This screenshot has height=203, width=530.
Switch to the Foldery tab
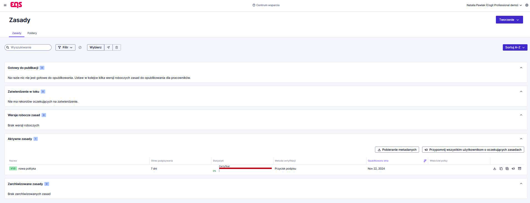pos(32,33)
